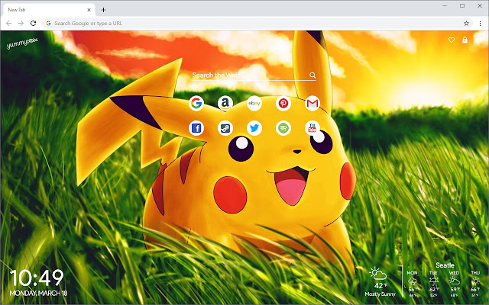The width and height of the screenshot is (489, 305).
Task: Open the Google shortcut icon
Action: coord(196,103)
